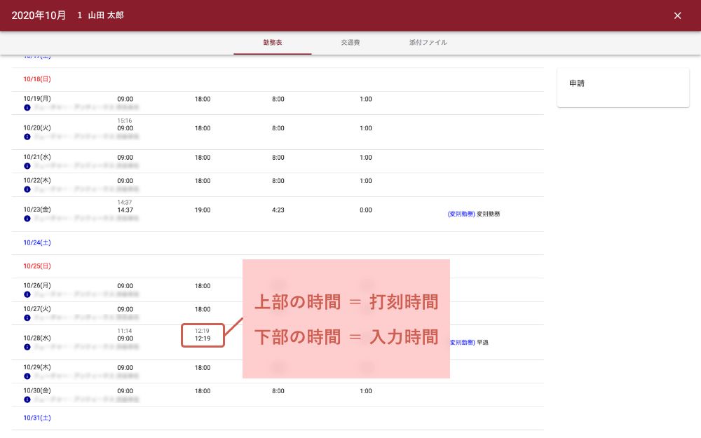Image resolution: width=701 pixels, height=438 pixels.
Task: Click the info icon under 10/20(火)
Action: pos(27,137)
